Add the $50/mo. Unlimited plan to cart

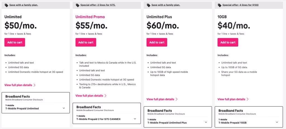coord(15,42)
